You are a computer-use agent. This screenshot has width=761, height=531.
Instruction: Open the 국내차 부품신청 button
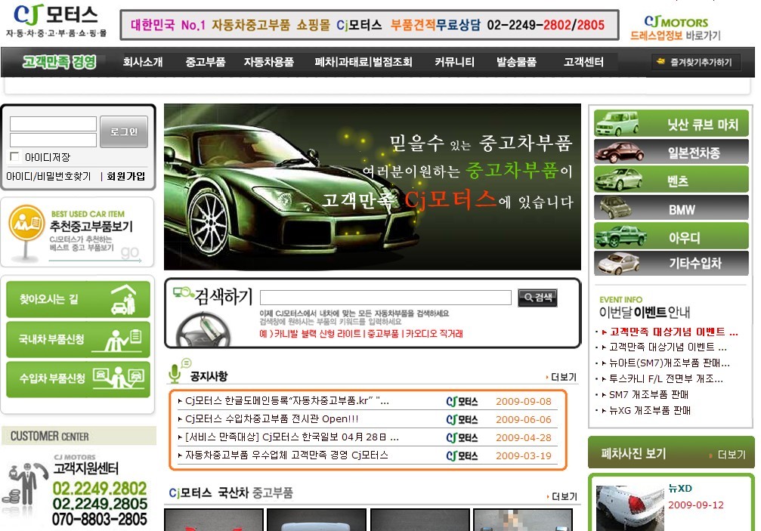pyautogui.click(x=78, y=339)
